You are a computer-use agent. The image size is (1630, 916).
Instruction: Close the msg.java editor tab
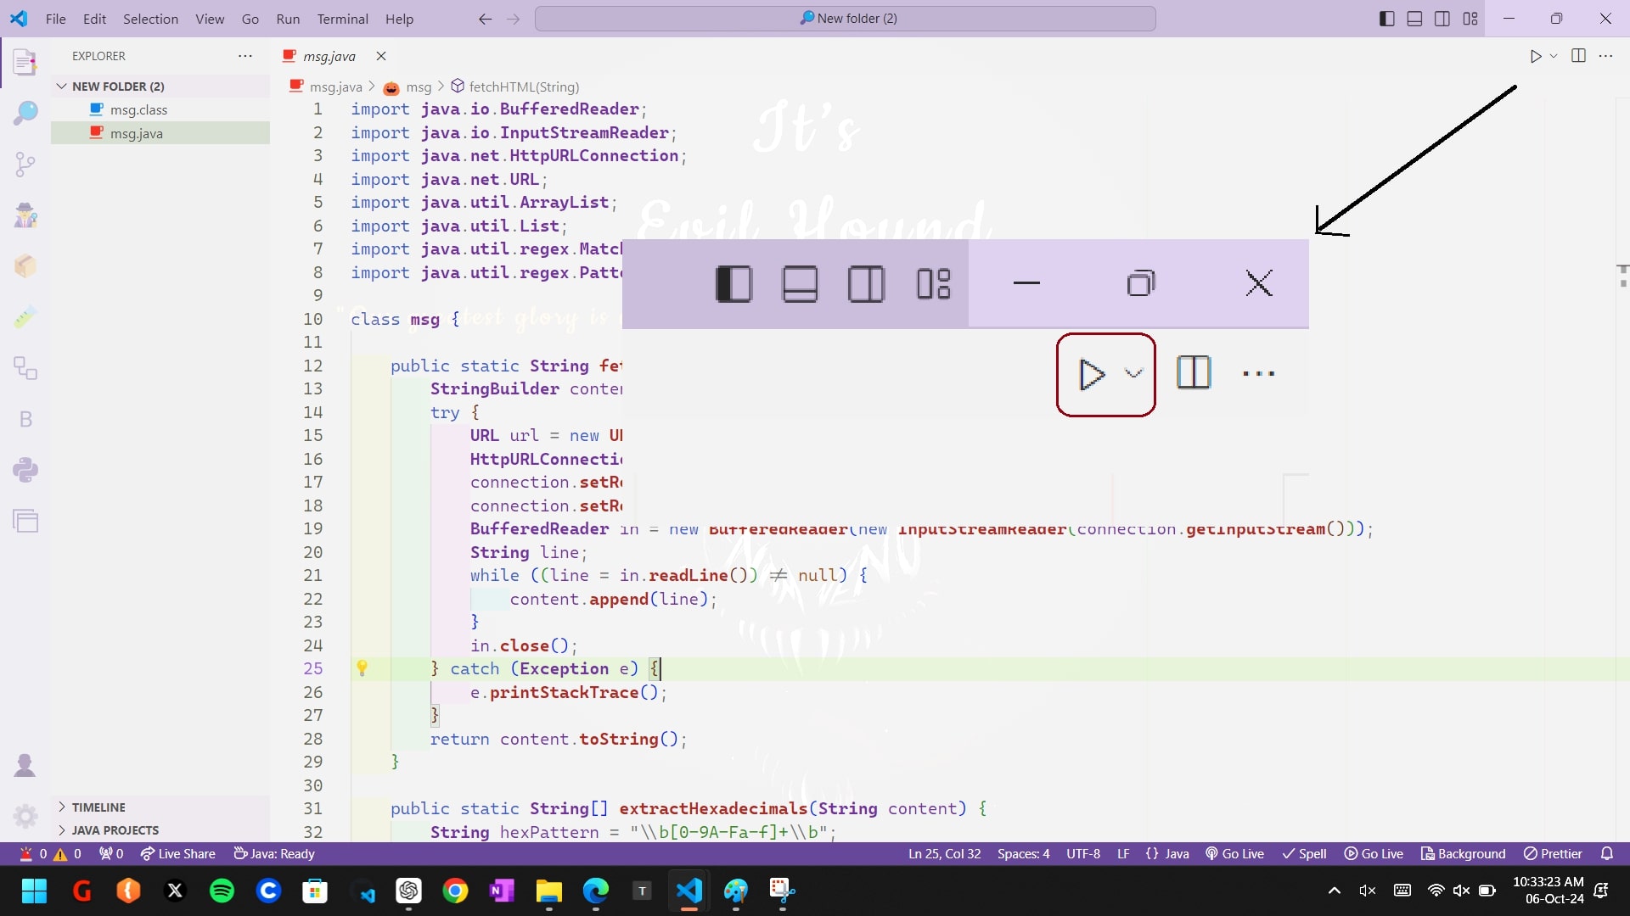[x=381, y=56]
